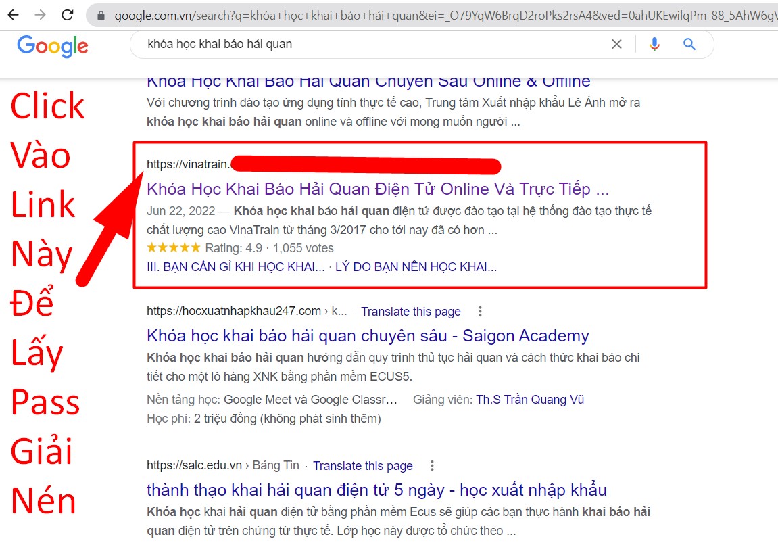Click the browser forward arrow
This screenshot has height=545, width=778.
pos(40,16)
